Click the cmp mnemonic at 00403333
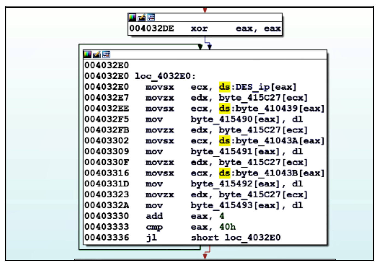 154,227
